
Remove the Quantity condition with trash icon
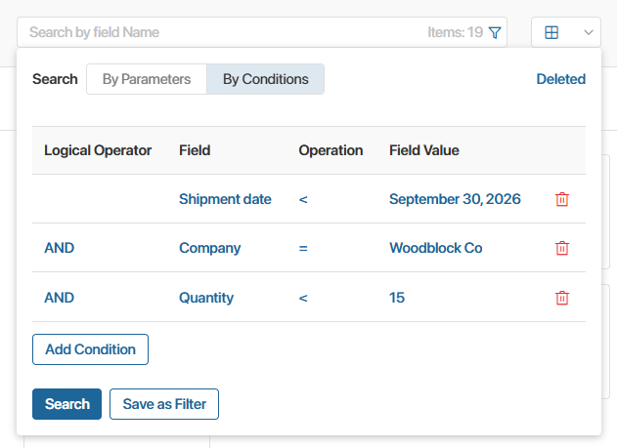pos(562,298)
